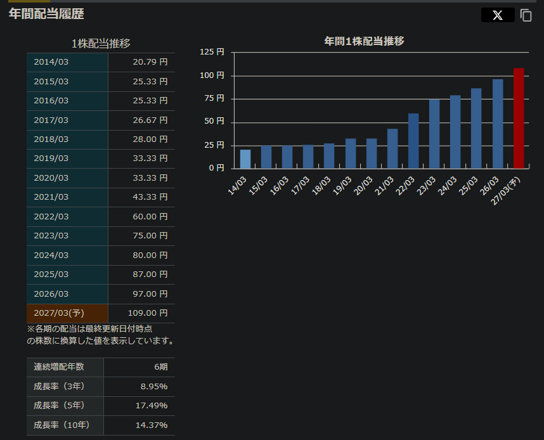
Task: Click the 14.37% growth rate value
Action: 152,425
